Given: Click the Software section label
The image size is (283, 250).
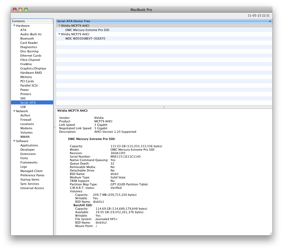Looking at the screenshot, I should (x=22, y=141).
